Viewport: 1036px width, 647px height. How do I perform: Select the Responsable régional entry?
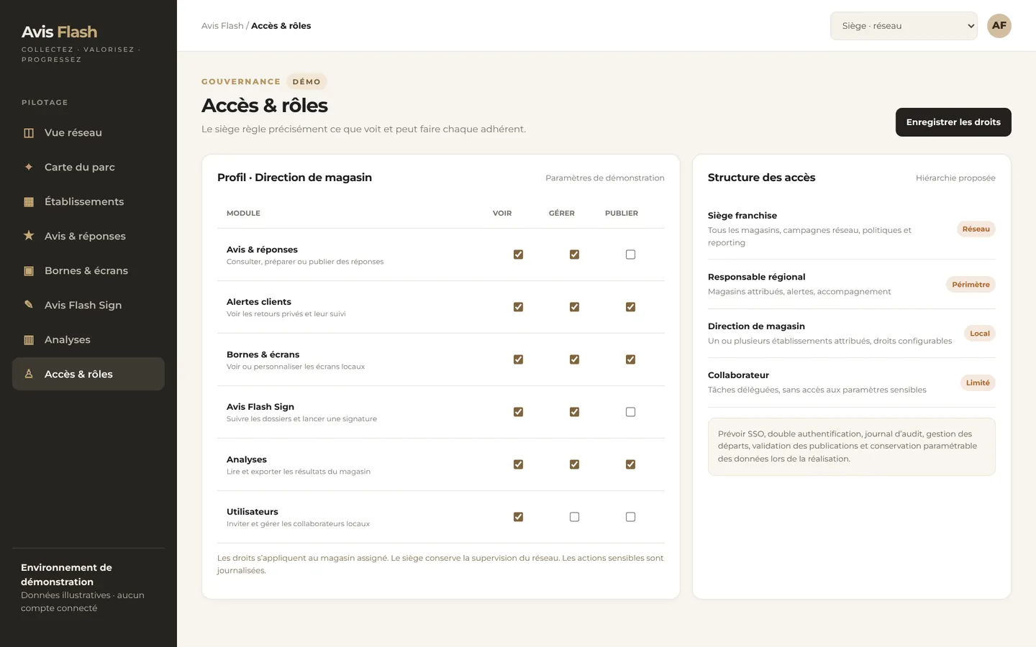(x=851, y=284)
